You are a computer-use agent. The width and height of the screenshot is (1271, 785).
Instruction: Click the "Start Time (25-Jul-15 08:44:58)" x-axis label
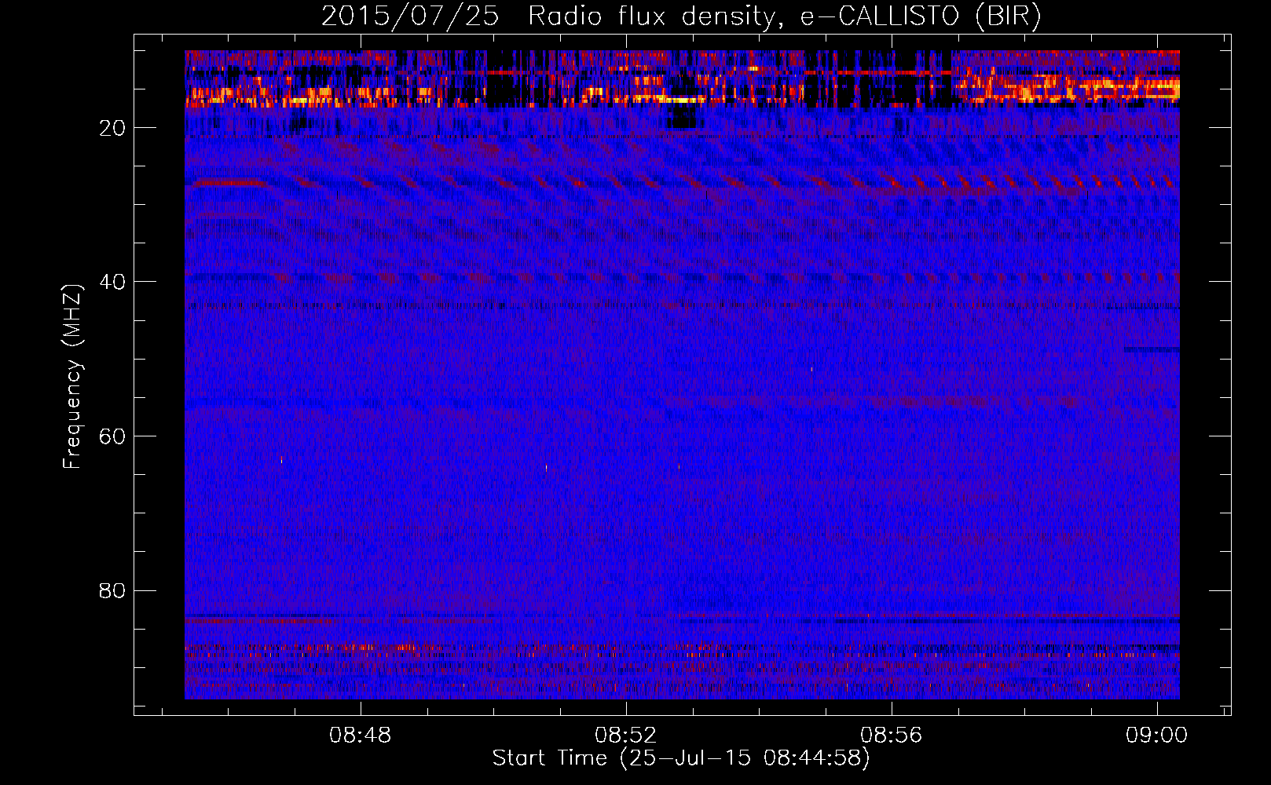point(681,758)
